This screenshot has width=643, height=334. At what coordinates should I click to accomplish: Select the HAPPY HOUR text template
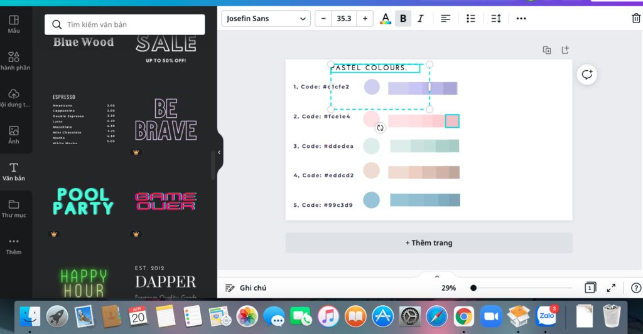84,283
